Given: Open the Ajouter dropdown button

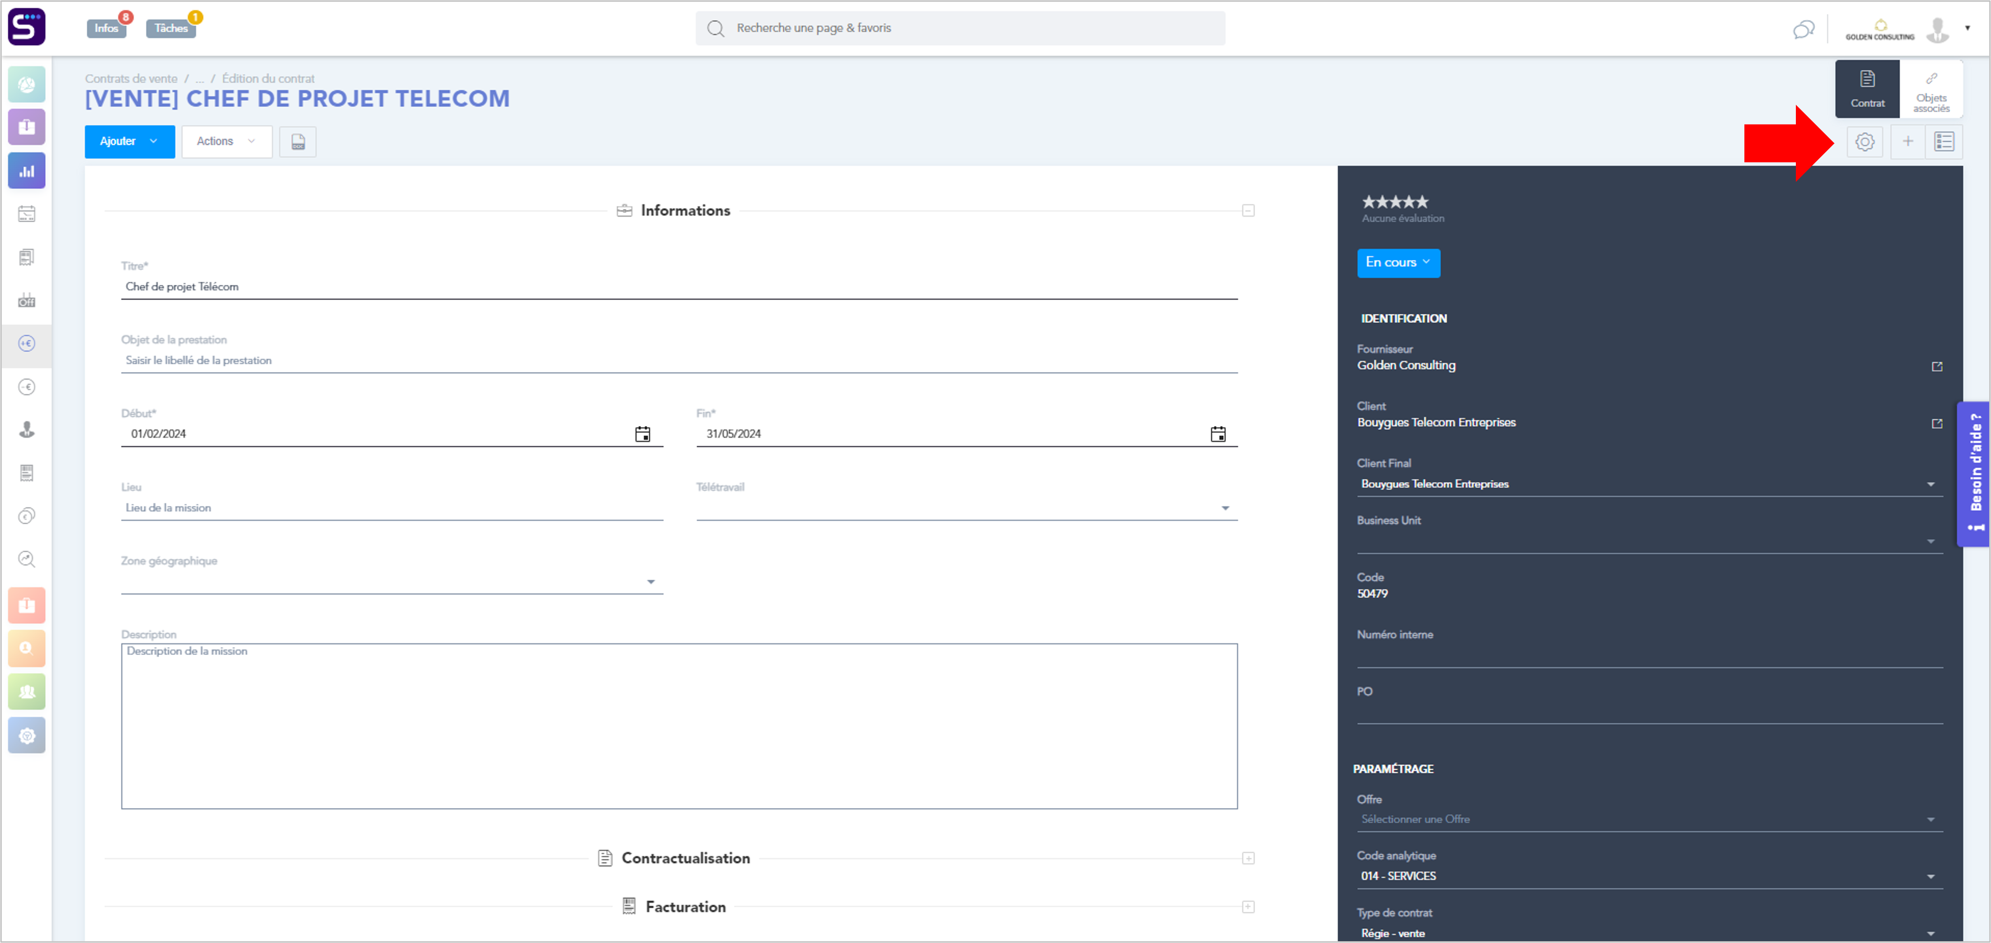Looking at the screenshot, I should point(130,141).
